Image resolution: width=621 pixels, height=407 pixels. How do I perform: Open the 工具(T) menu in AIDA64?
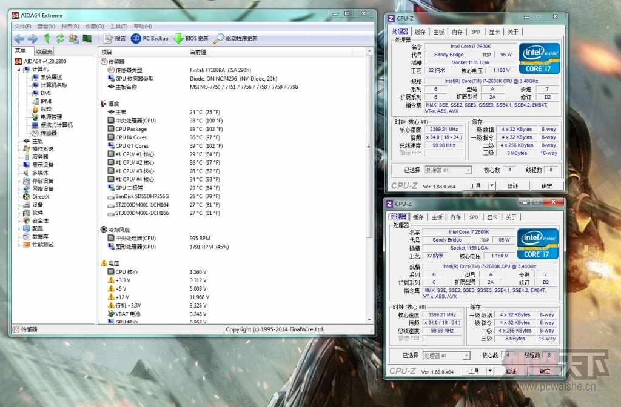tap(118, 26)
